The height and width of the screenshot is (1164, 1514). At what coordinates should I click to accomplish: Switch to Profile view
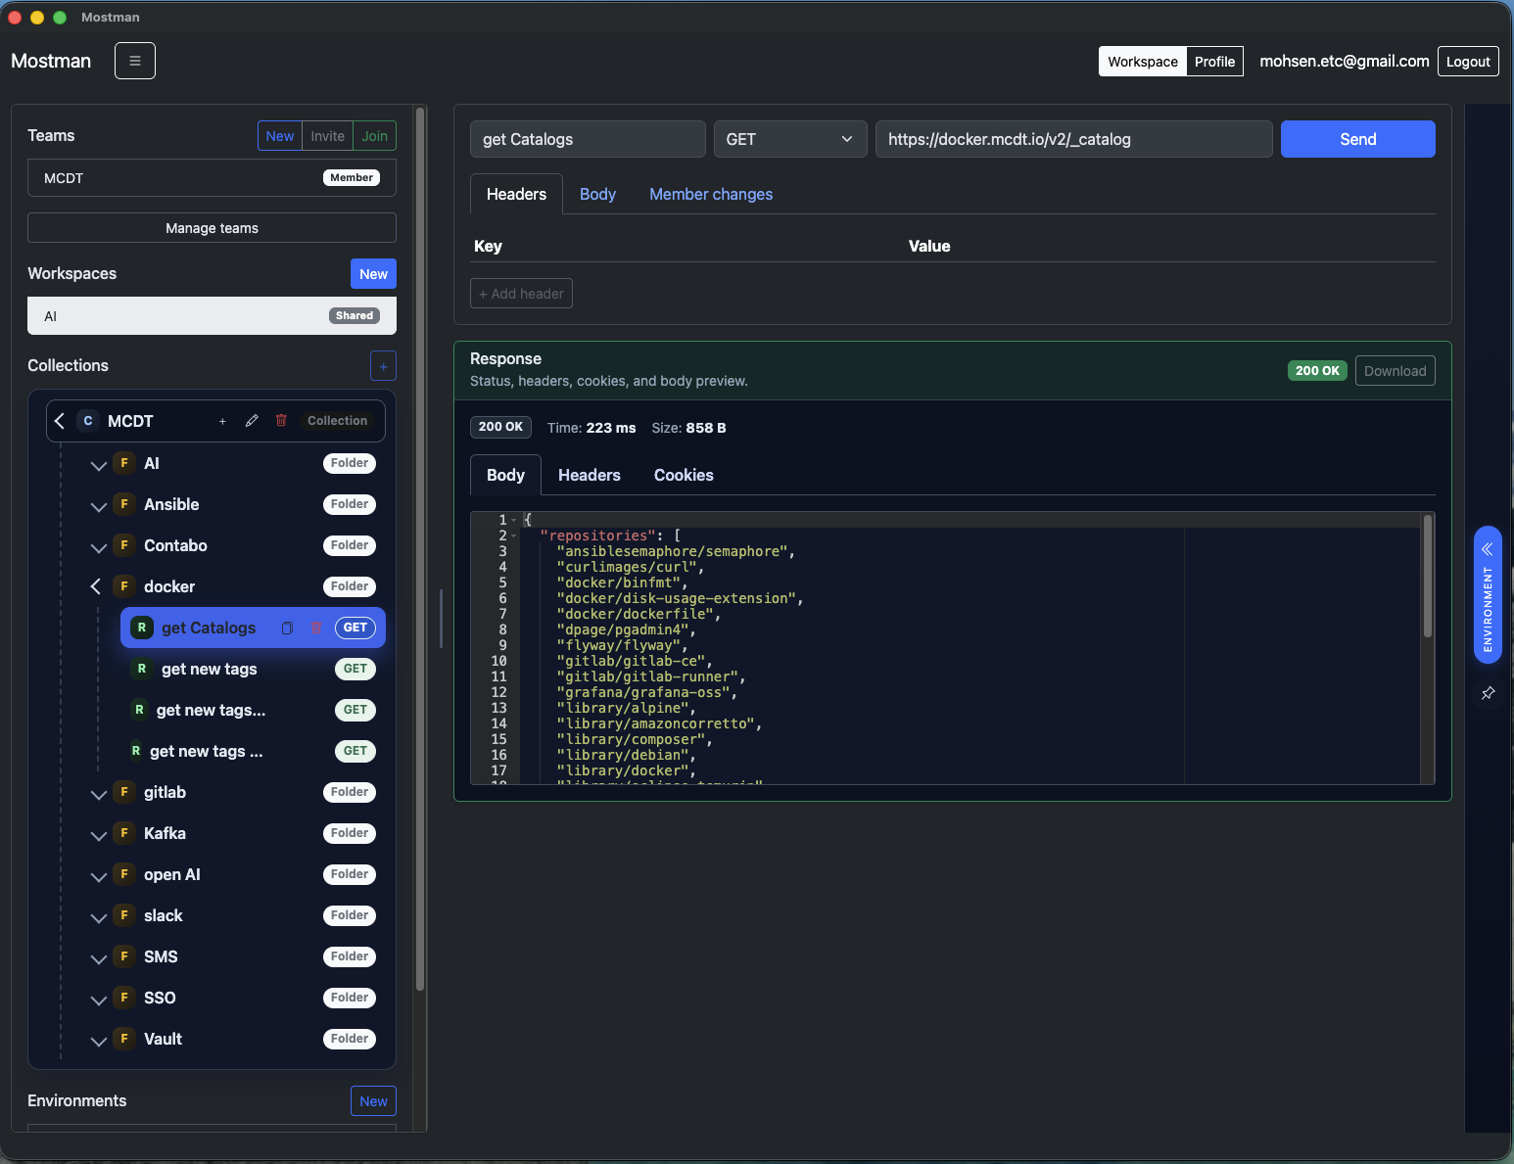click(x=1214, y=61)
